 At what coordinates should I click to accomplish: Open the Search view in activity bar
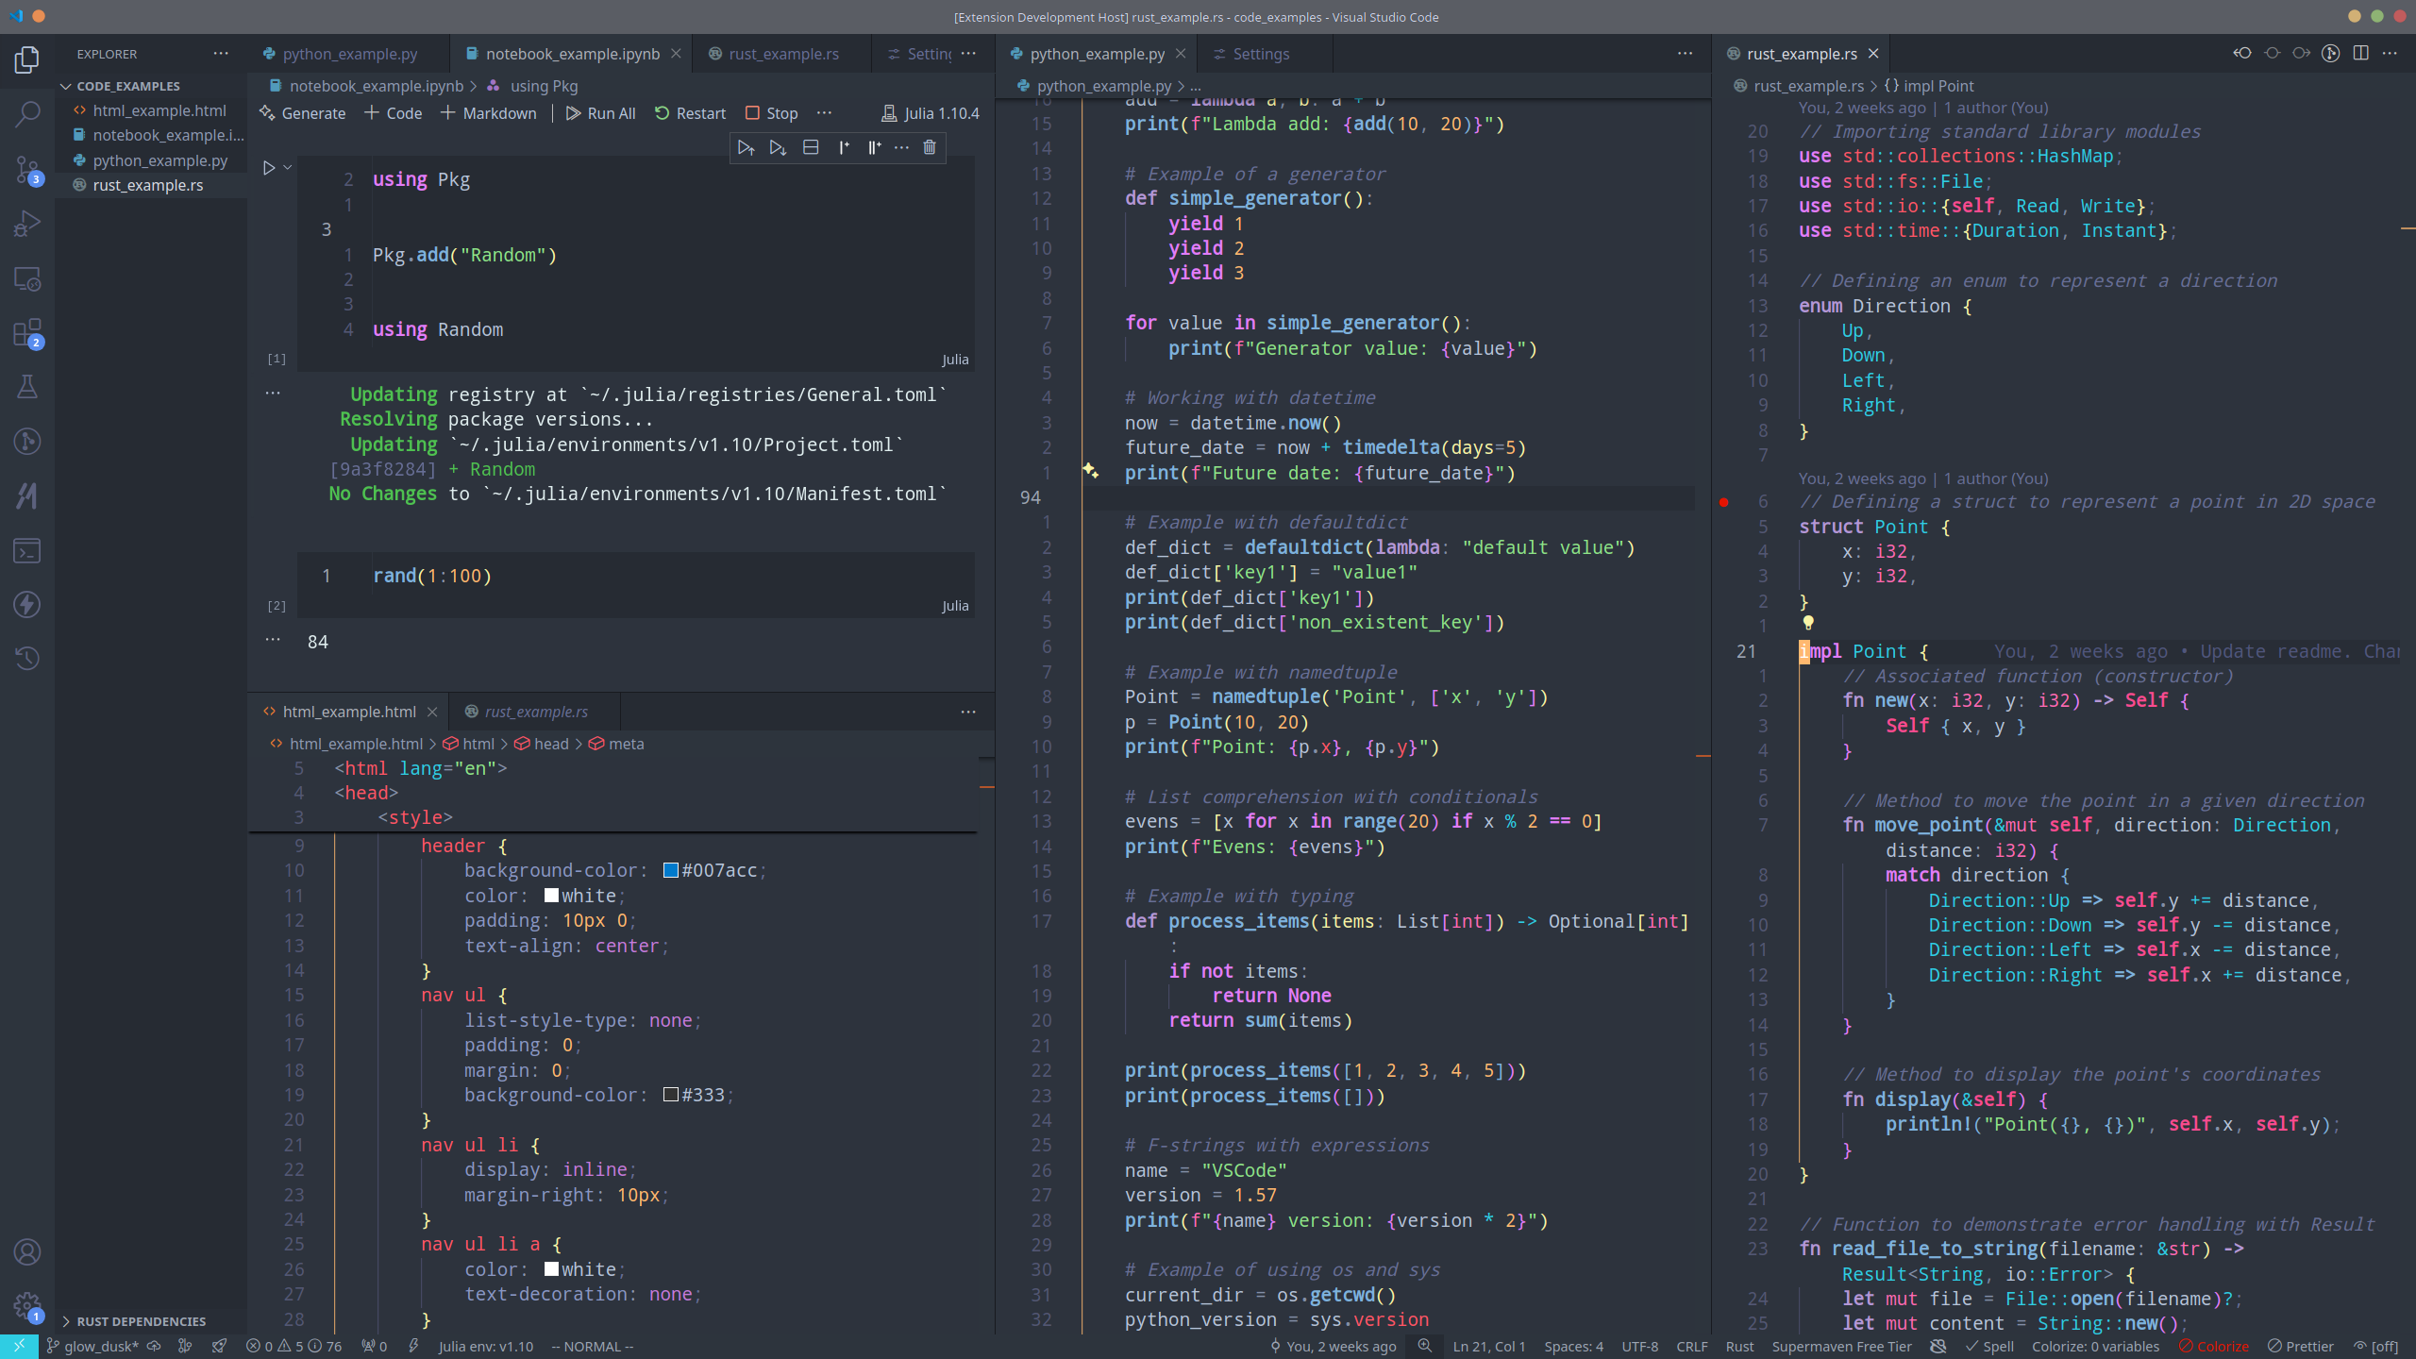[27, 115]
